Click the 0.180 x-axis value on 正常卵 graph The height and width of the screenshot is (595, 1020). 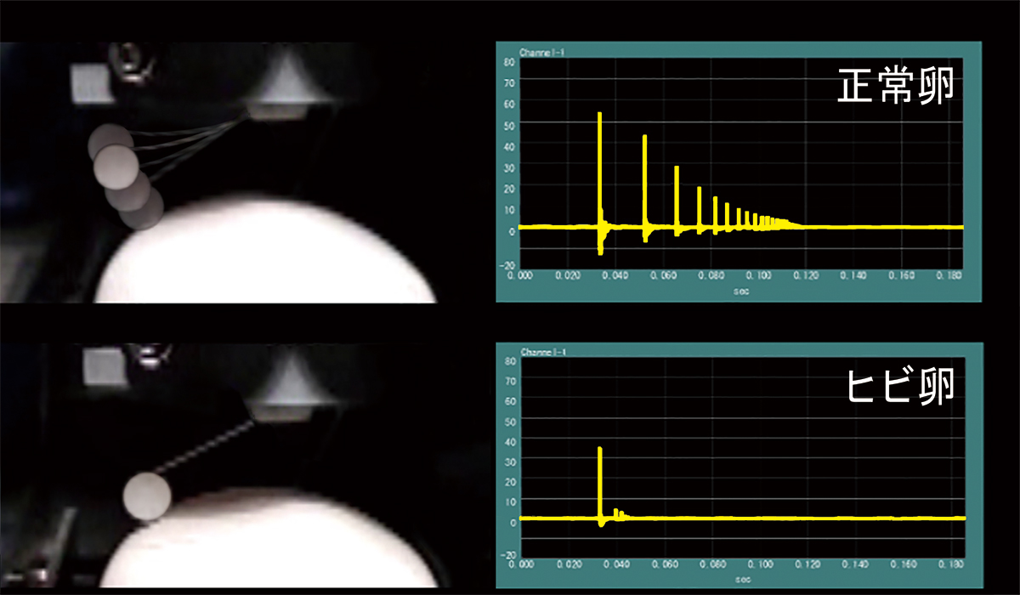[950, 275]
